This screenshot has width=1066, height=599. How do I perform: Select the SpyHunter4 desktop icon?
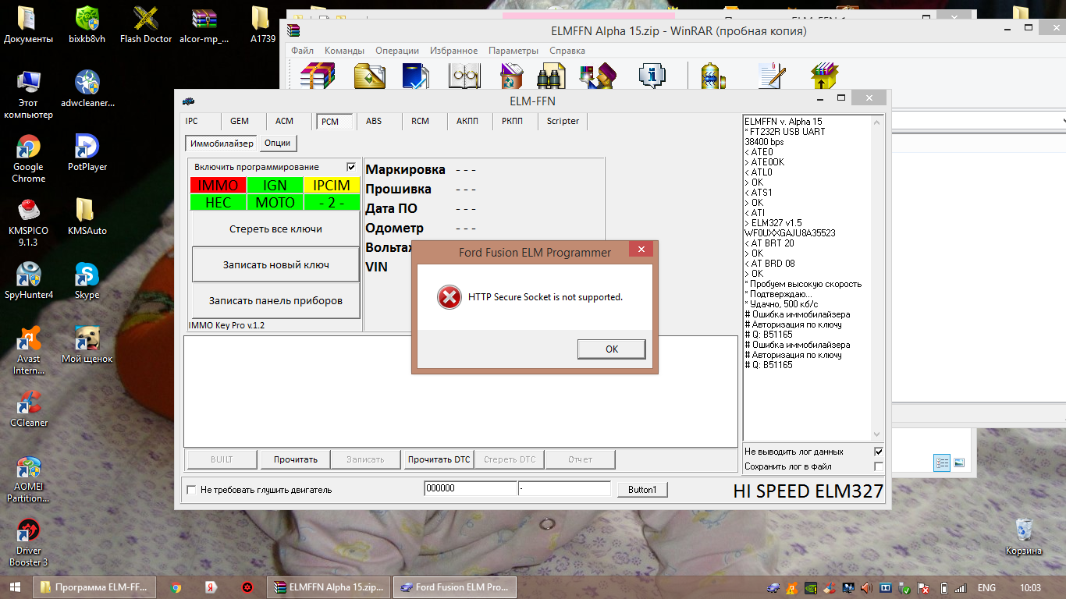(29, 281)
